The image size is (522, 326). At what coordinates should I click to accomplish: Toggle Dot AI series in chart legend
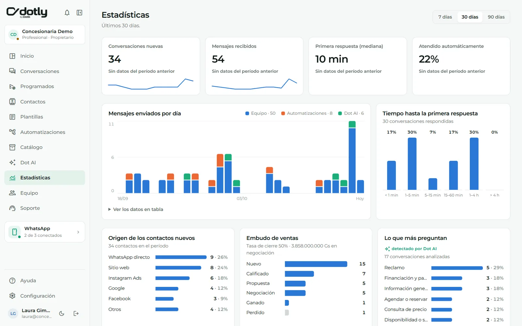coord(351,113)
